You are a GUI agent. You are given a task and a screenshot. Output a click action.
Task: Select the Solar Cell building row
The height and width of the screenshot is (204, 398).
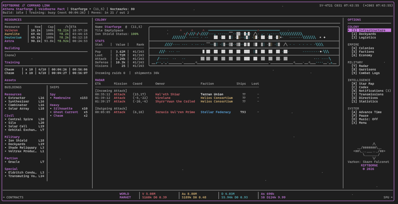coord(24,126)
